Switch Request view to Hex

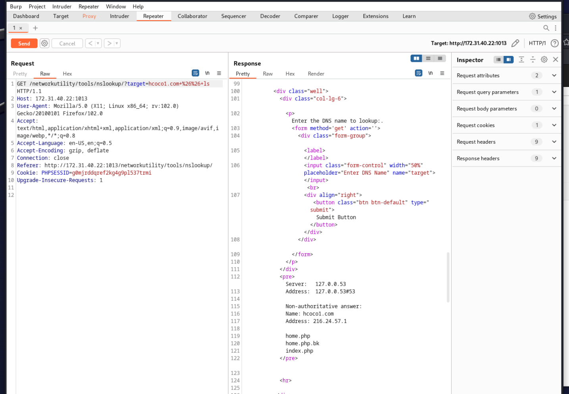[x=68, y=74]
